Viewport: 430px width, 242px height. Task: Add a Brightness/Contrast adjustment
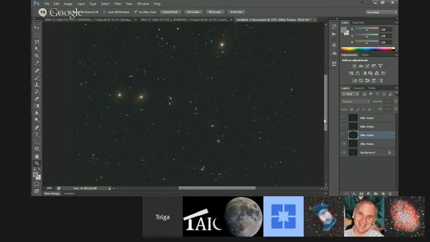click(x=354, y=66)
